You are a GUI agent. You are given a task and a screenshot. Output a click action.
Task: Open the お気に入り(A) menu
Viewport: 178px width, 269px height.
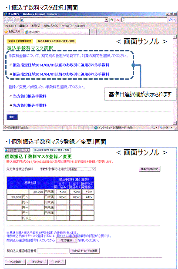pyautogui.click(x=51, y=26)
